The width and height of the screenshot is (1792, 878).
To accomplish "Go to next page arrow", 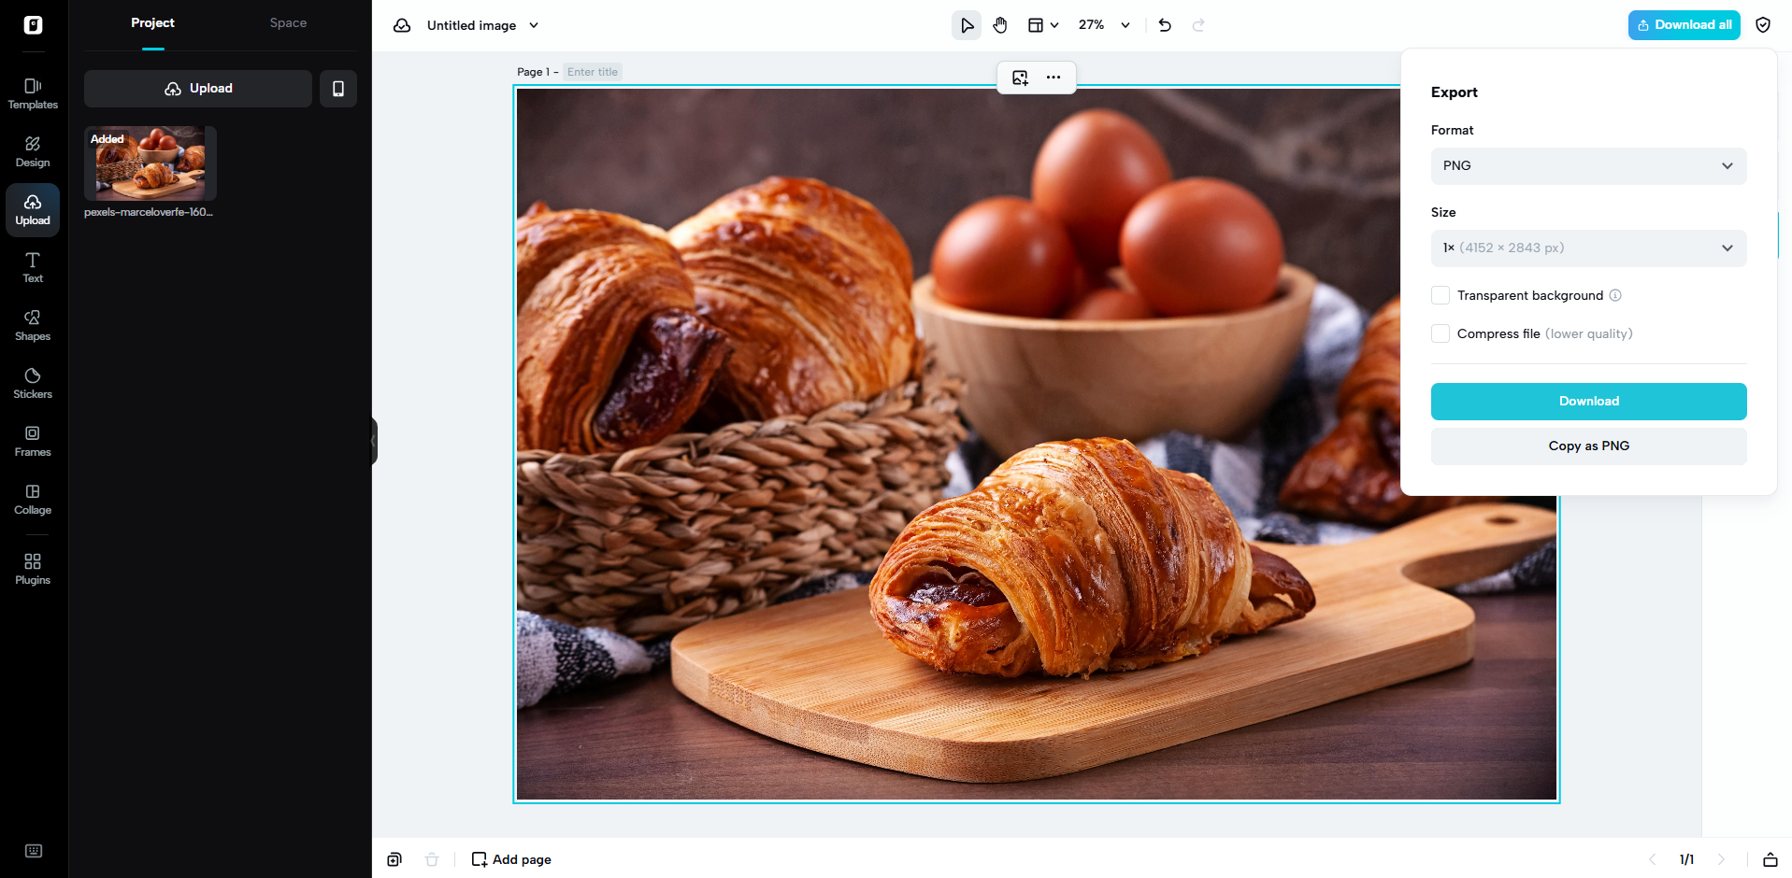I will click(1721, 859).
